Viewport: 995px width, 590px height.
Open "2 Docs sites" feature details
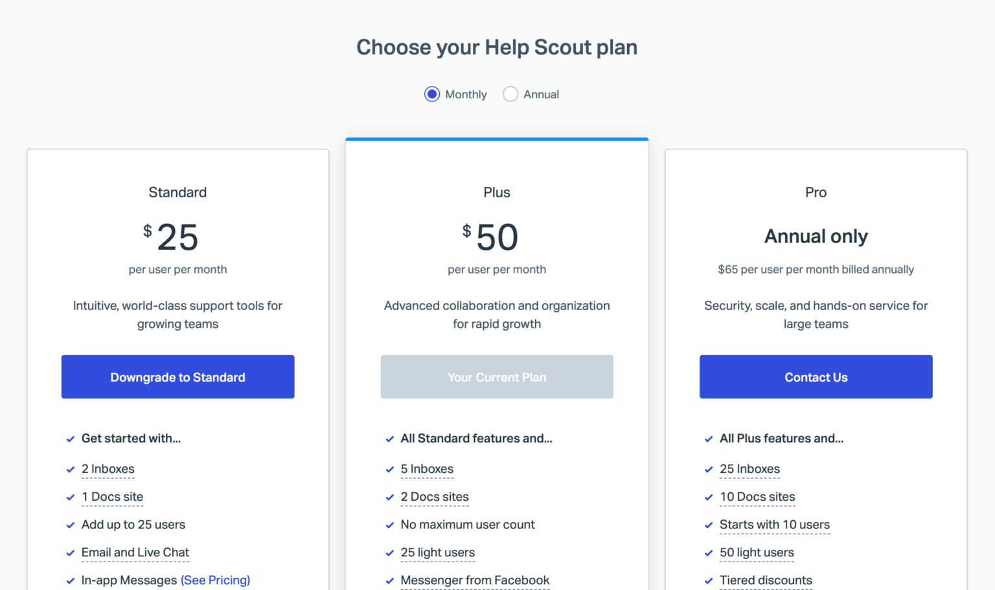tap(435, 497)
